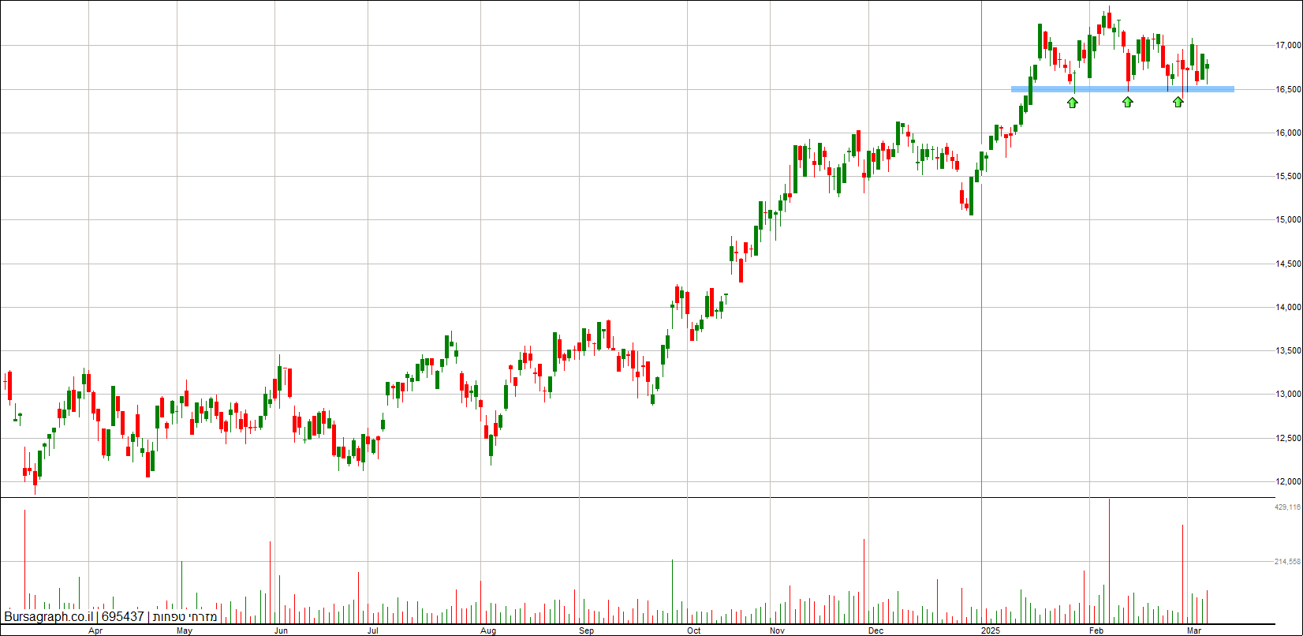Screen dimensions: 1303x636
Task: Select the Sep label on the time axis
Action: [586, 630]
